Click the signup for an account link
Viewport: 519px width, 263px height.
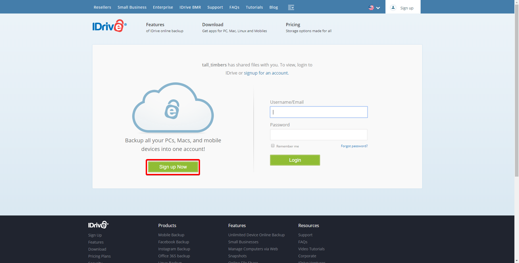pos(266,73)
